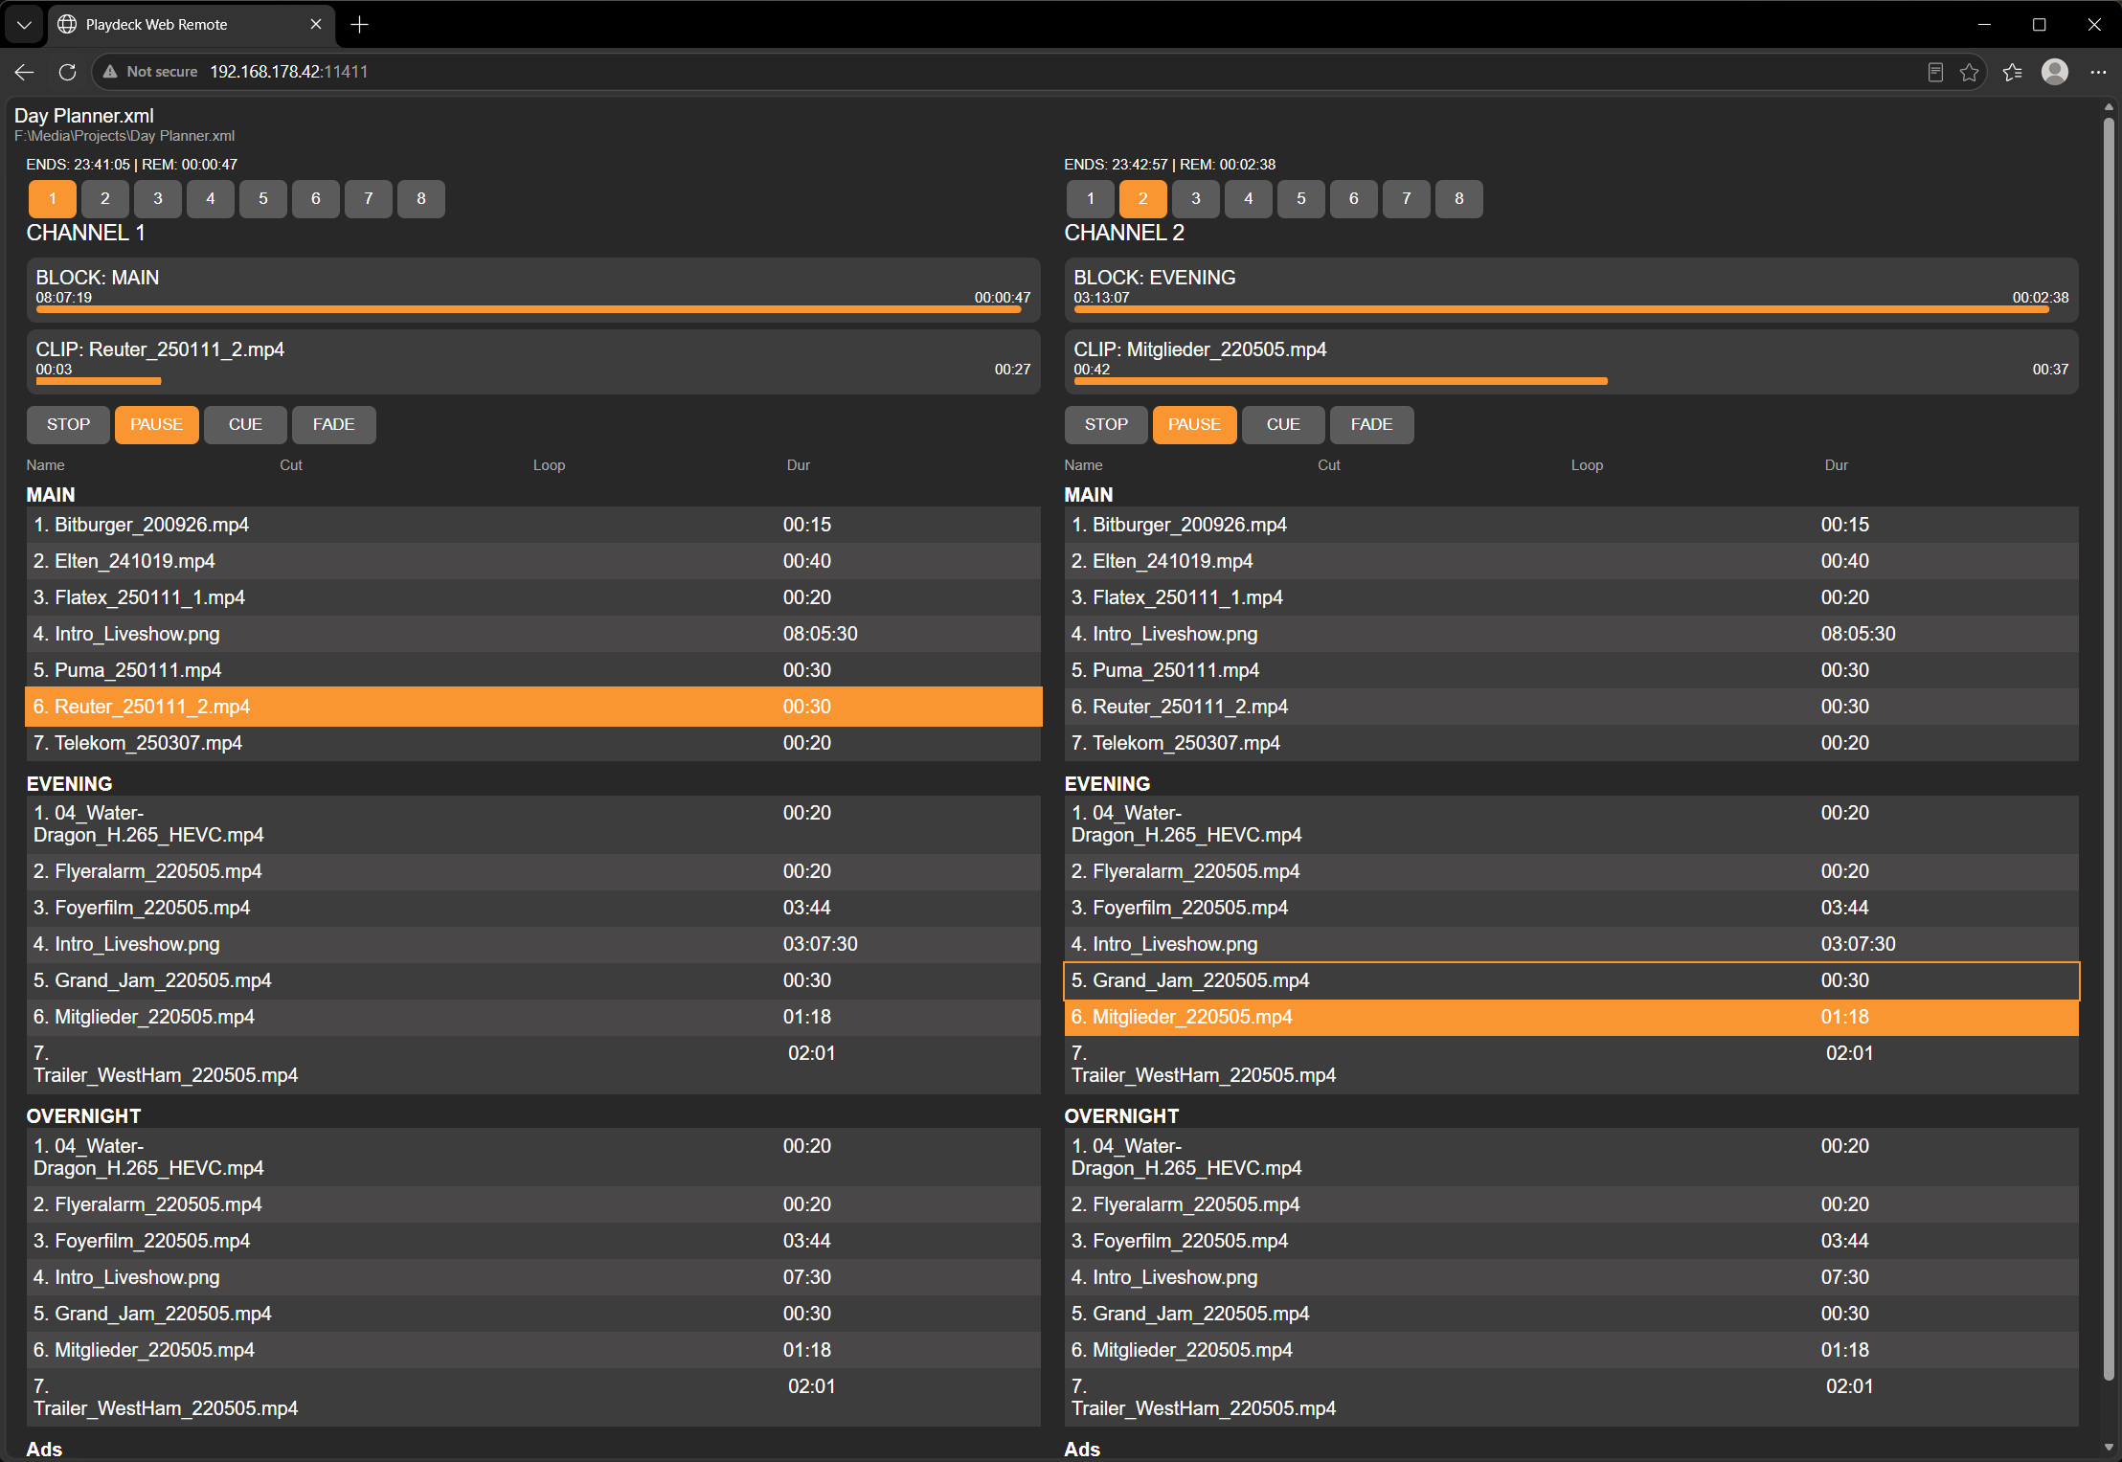
Task: Select Reuter_250111_2.mp4 in Channel 2 MAIN
Action: [x=1571, y=707]
